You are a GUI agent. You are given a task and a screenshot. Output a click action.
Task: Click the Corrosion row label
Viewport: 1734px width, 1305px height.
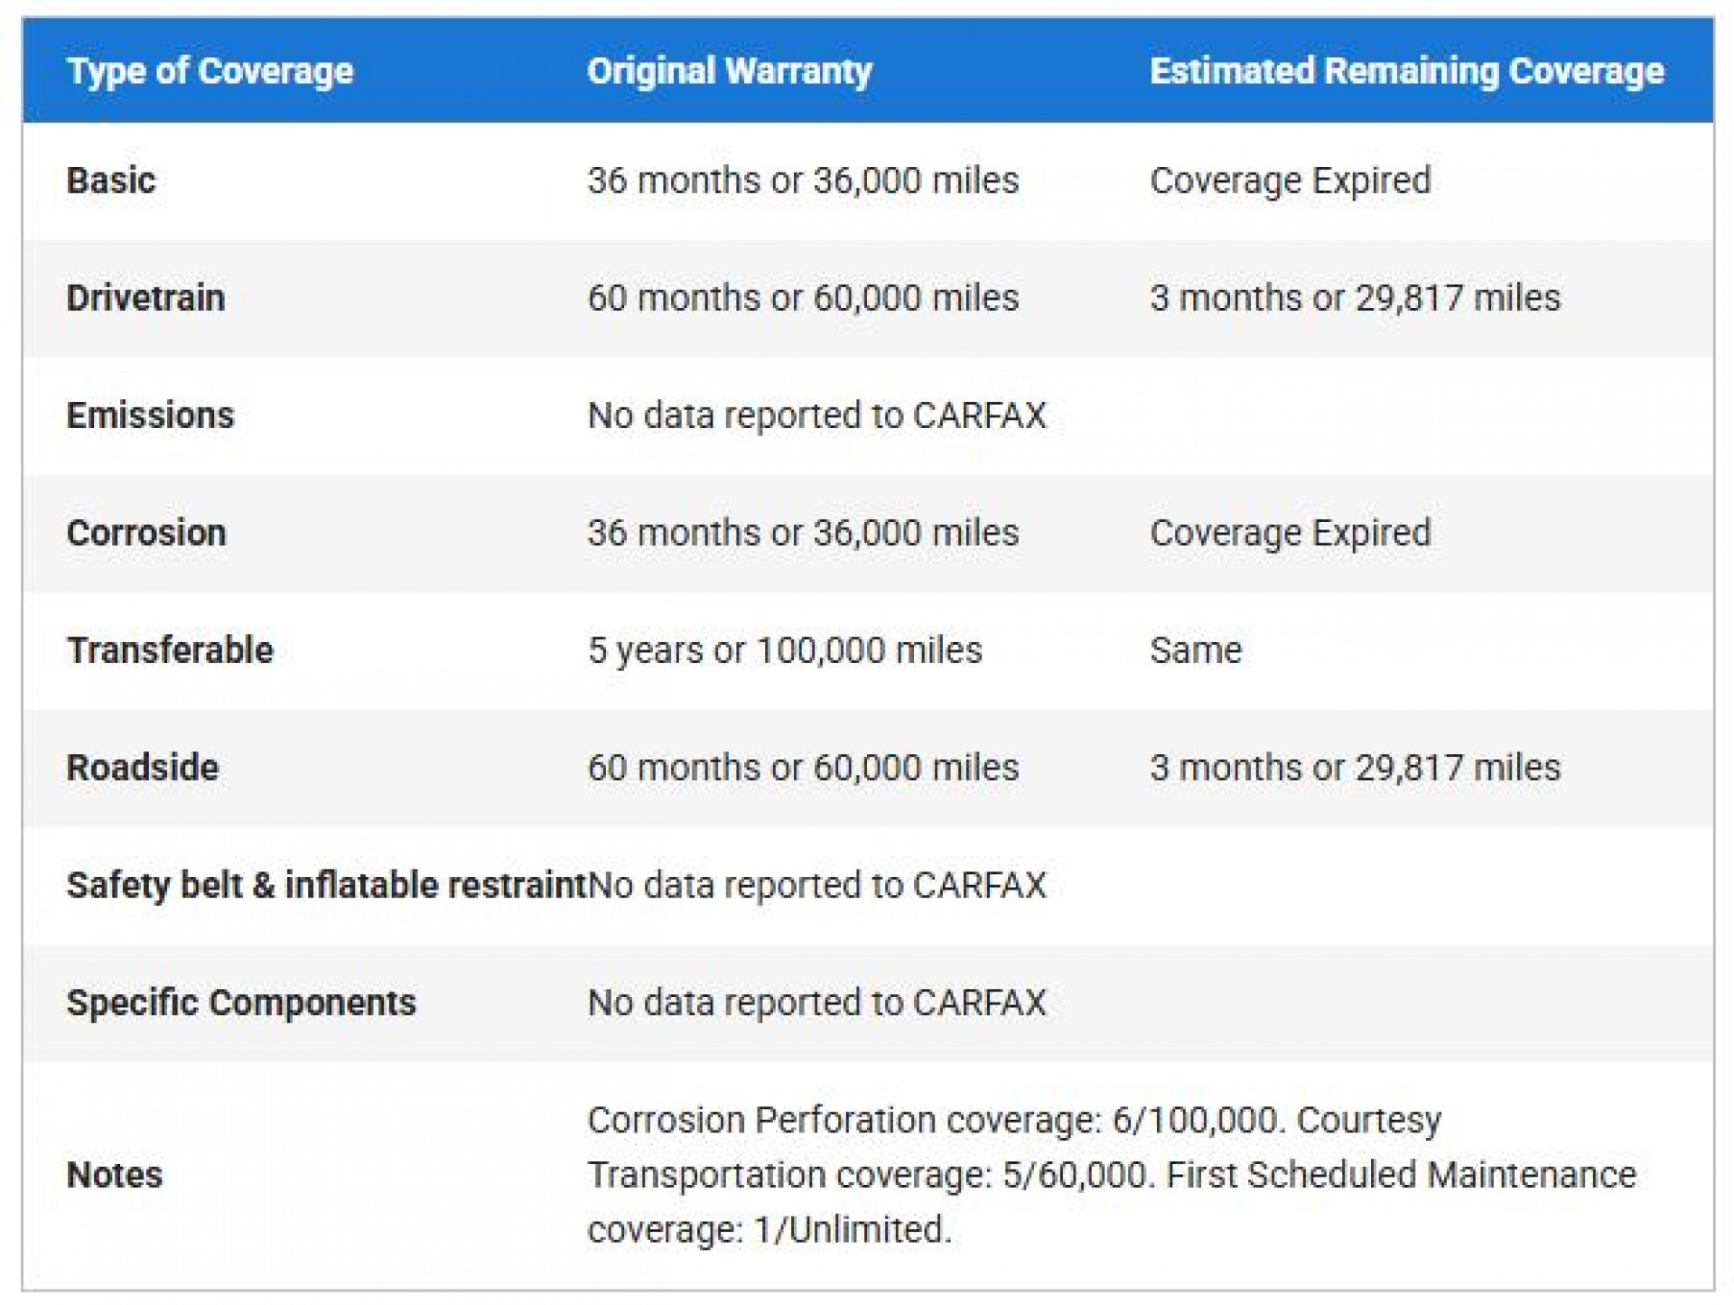click(146, 533)
